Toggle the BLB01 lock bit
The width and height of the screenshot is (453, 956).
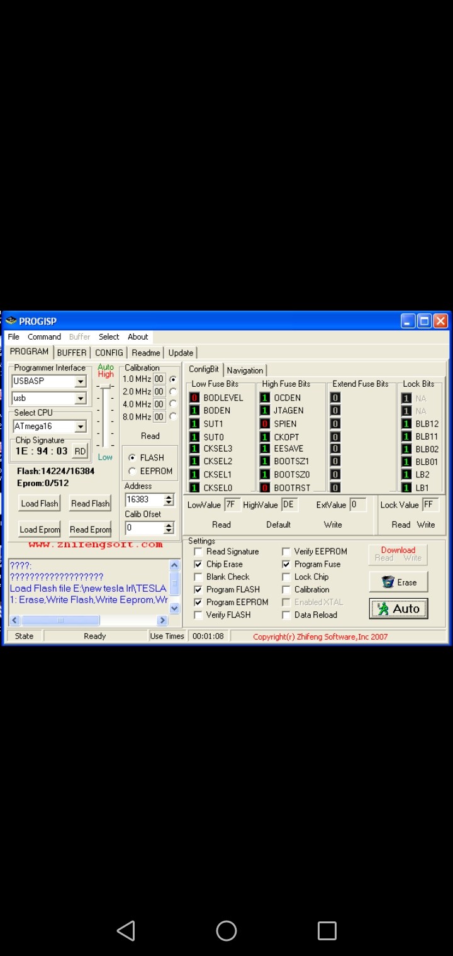(x=406, y=462)
